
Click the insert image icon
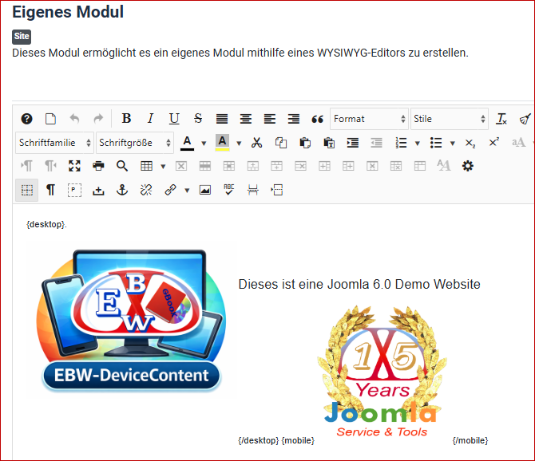pyautogui.click(x=205, y=190)
